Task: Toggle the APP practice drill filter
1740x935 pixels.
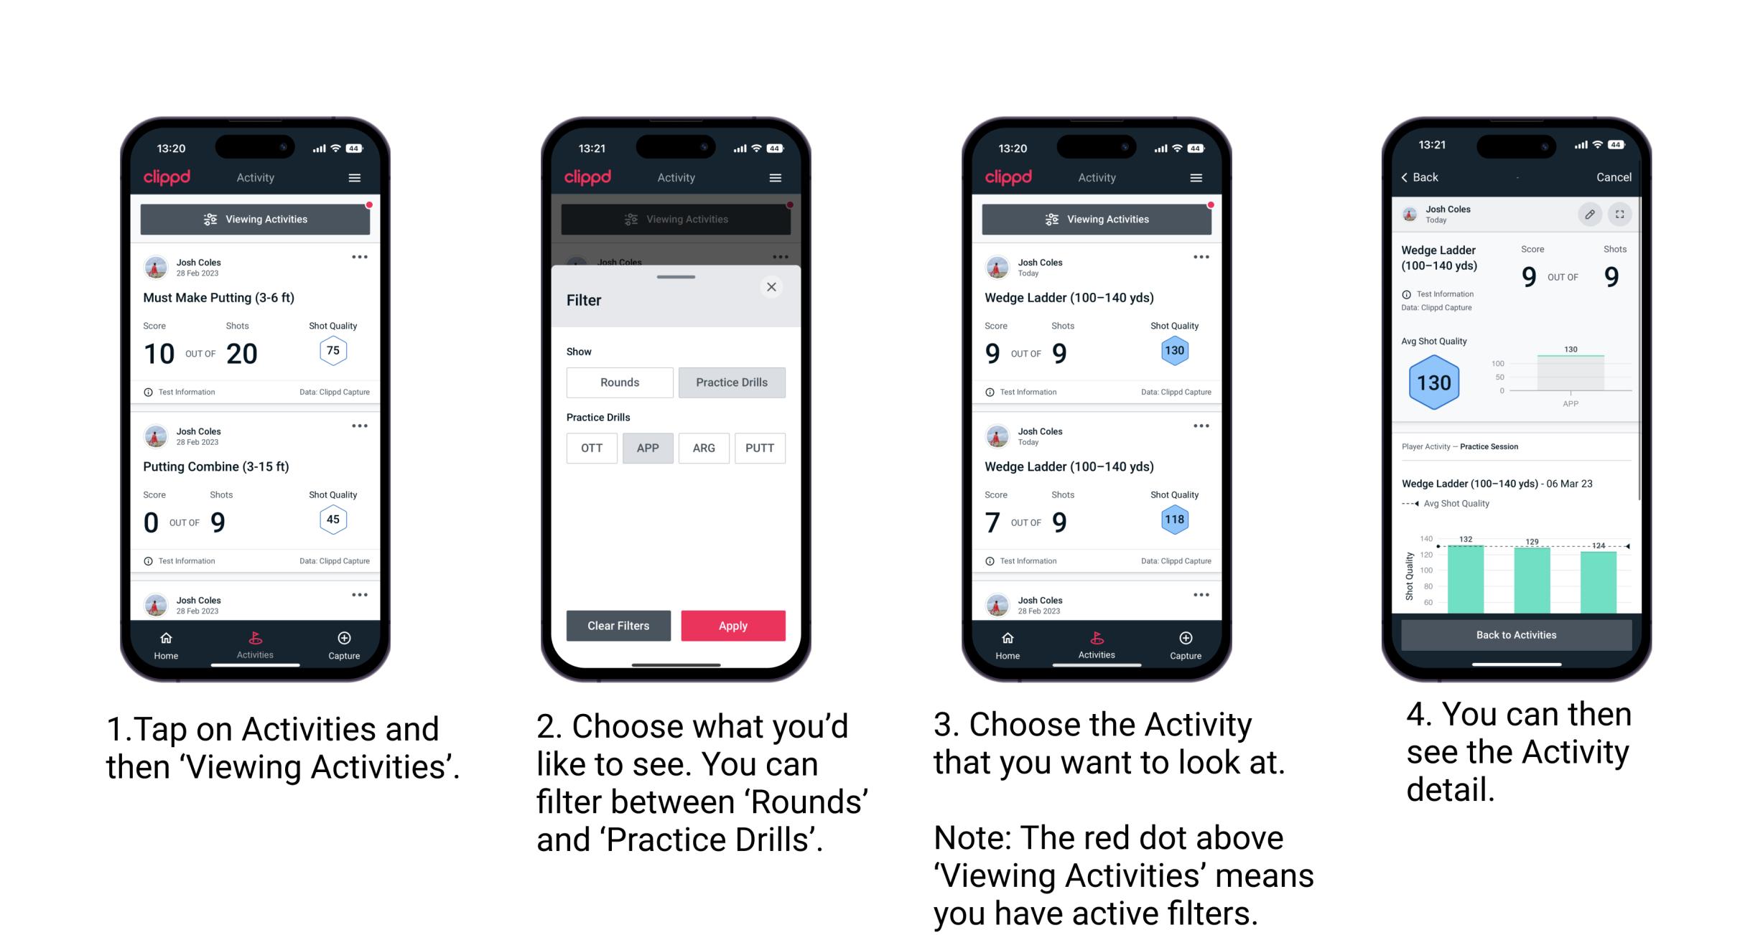Action: tap(648, 447)
